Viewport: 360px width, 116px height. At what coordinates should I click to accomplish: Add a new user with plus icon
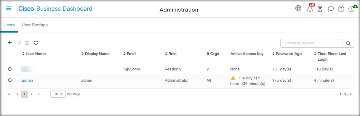(10, 43)
